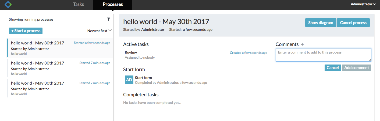Open the Administrator user menu
This screenshot has width=380, height=121.
[363, 4]
